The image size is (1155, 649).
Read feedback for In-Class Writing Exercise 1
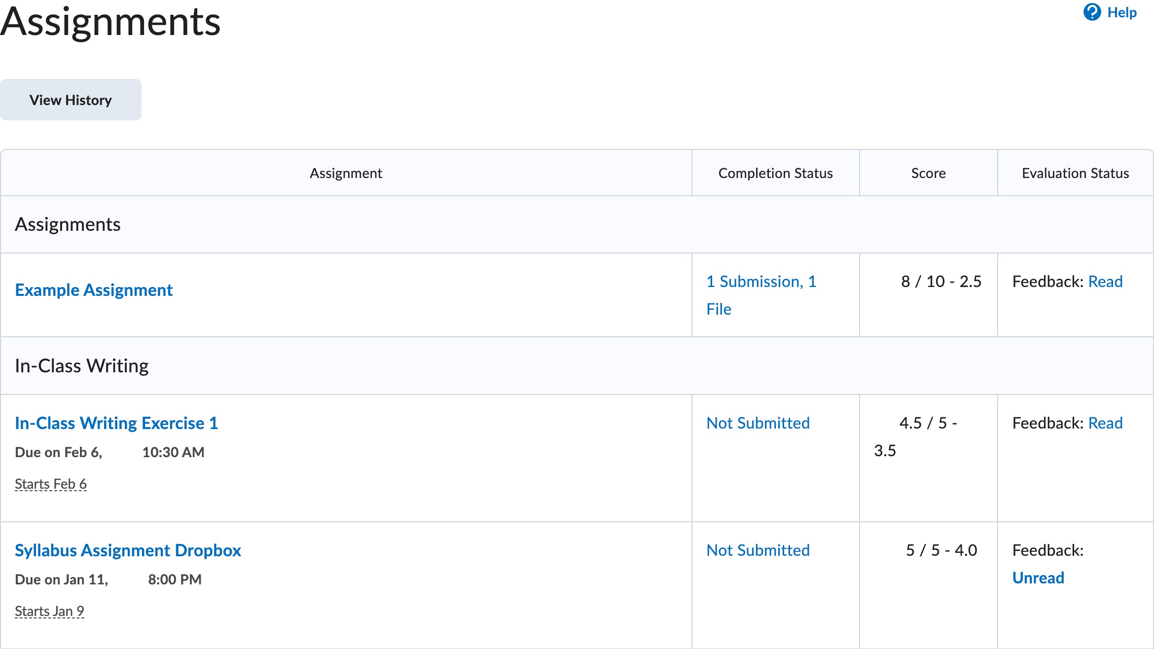pyautogui.click(x=1105, y=423)
